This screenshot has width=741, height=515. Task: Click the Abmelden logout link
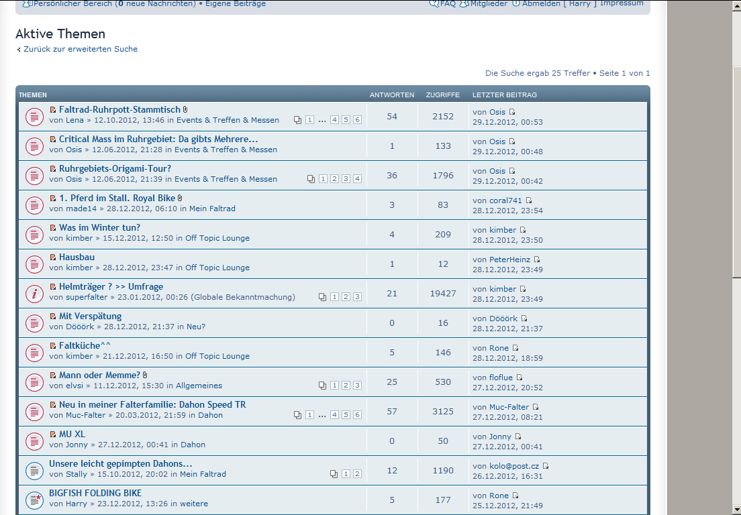541,3
